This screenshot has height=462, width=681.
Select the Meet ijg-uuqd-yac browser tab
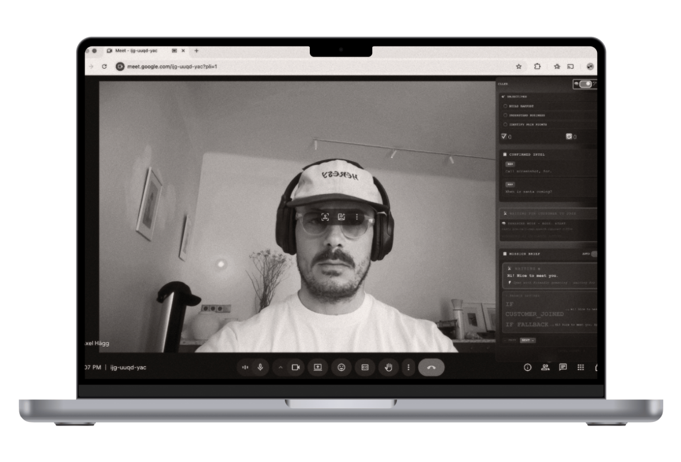(137, 51)
